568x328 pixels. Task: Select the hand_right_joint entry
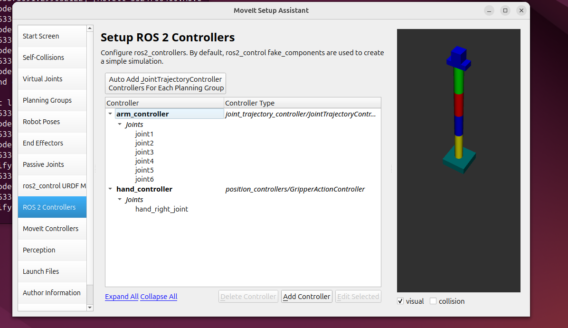point(161,209)
